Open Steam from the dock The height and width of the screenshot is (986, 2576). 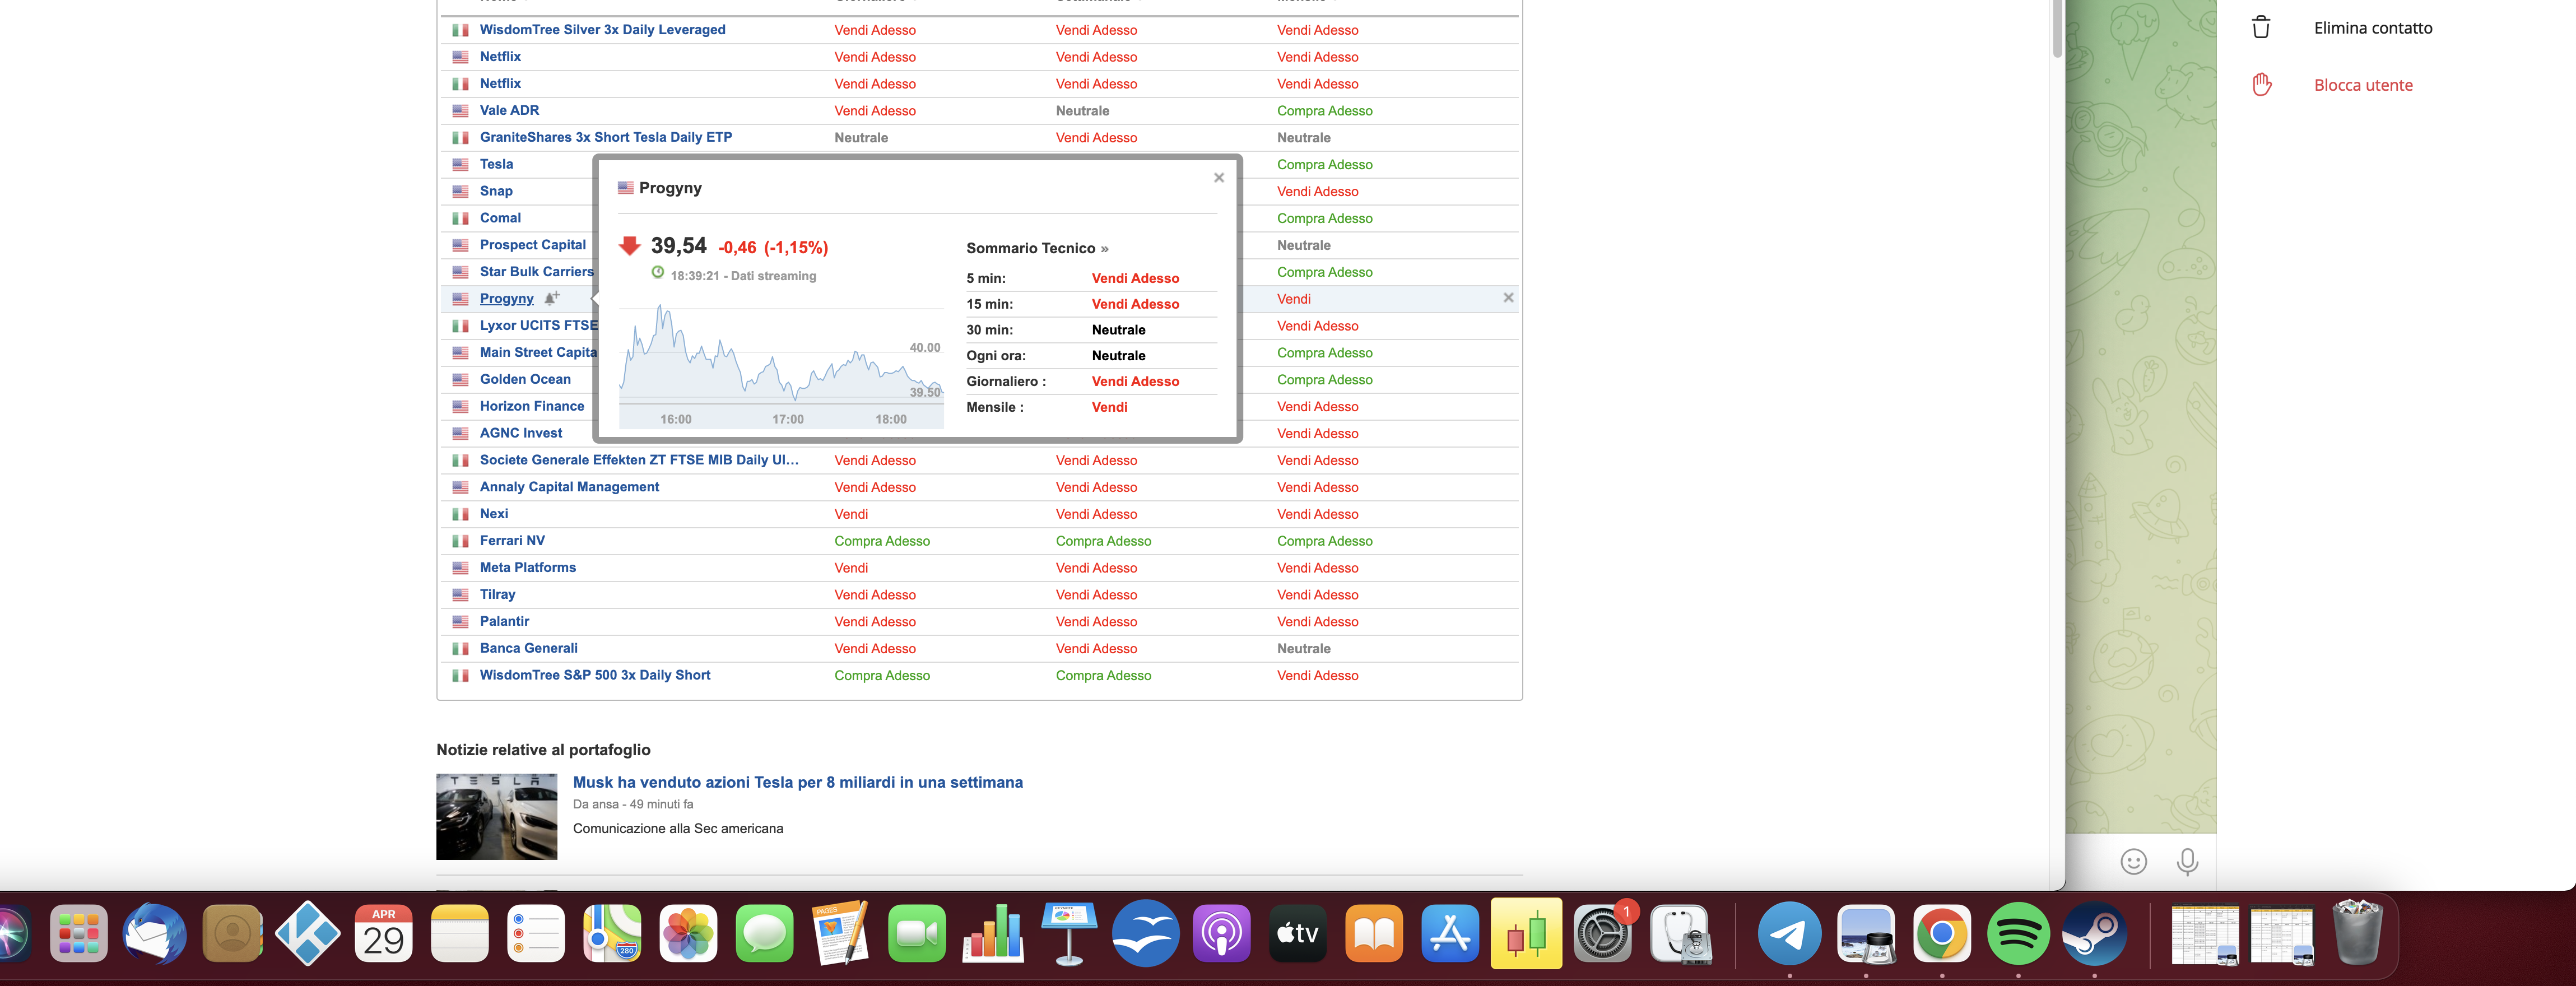tap(2094, 934)
